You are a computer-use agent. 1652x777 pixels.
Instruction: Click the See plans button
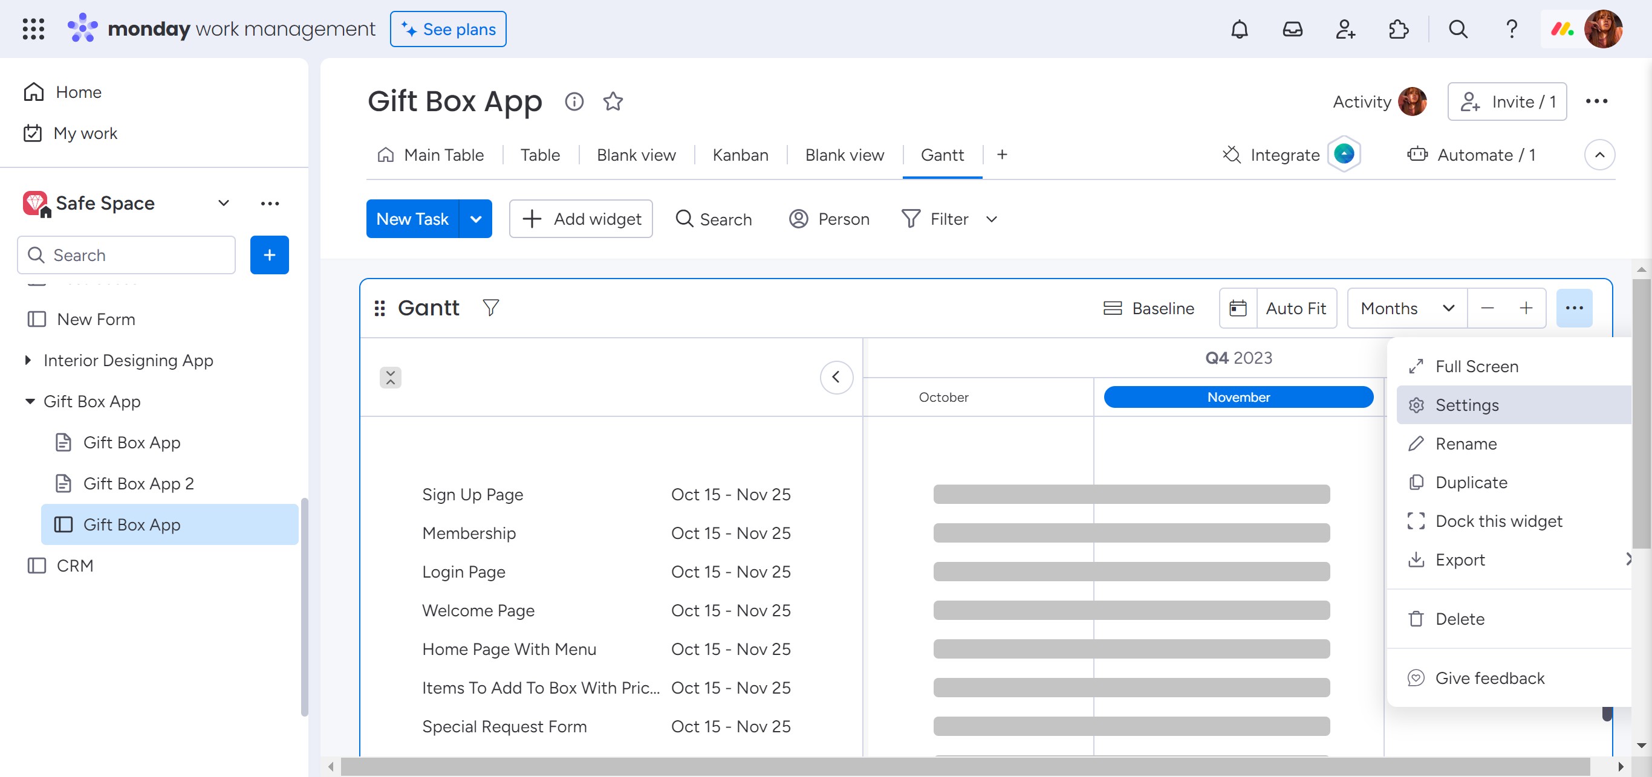[x=447, y=29]
